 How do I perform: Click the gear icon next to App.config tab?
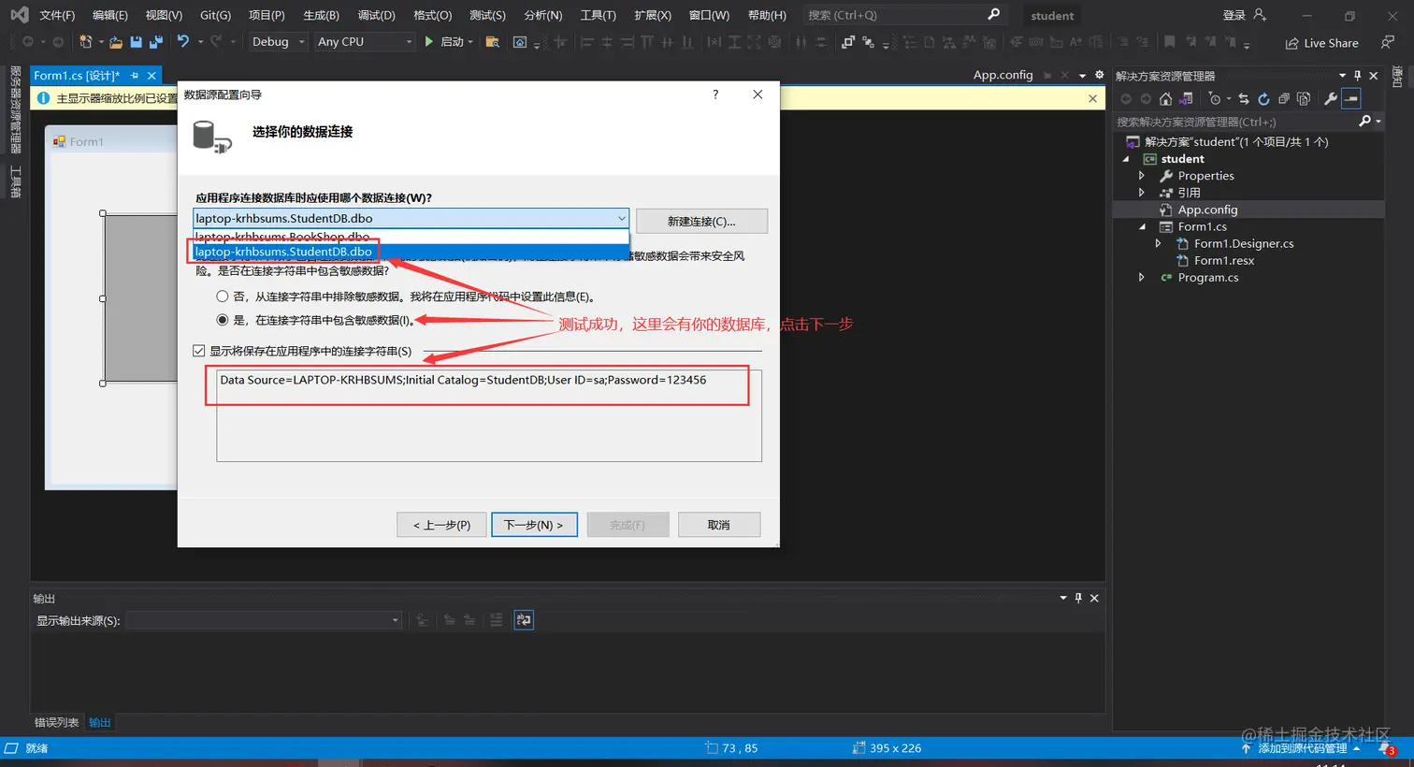[1099, 75]
